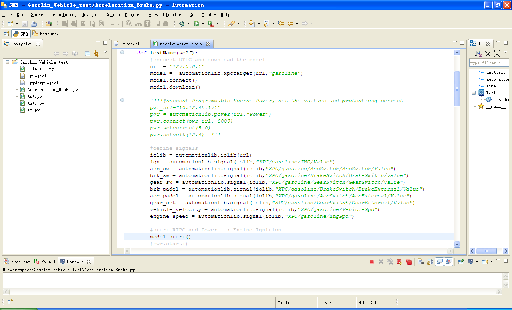This screenshot has height=310, width=512.
Task: Toggle show console on standard output change
Action: click(439, 262)
